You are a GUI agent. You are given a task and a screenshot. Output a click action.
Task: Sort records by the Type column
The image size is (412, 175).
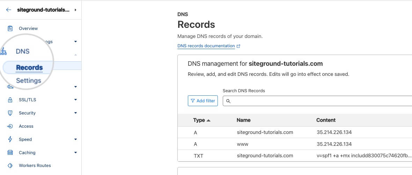click(199, 120)
